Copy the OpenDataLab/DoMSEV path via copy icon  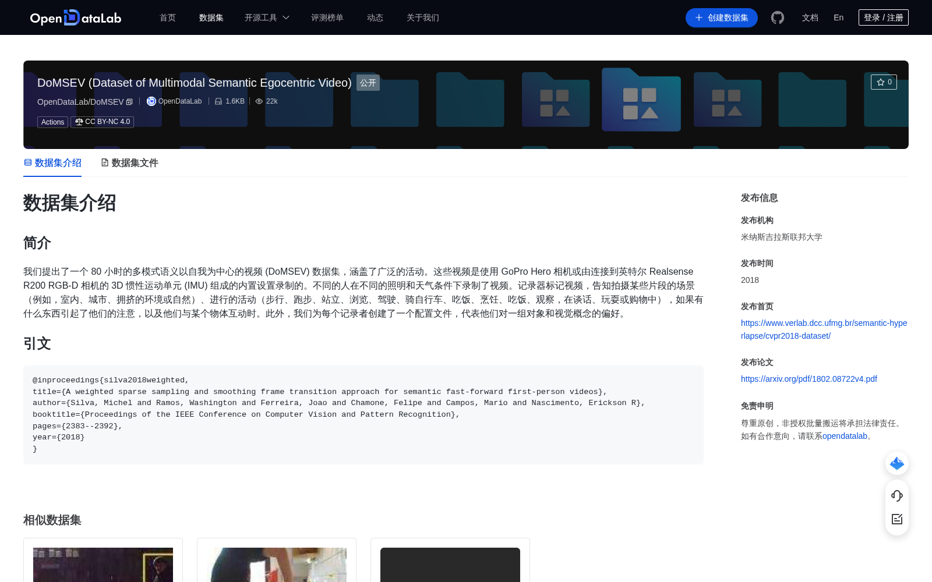(129, 102)
